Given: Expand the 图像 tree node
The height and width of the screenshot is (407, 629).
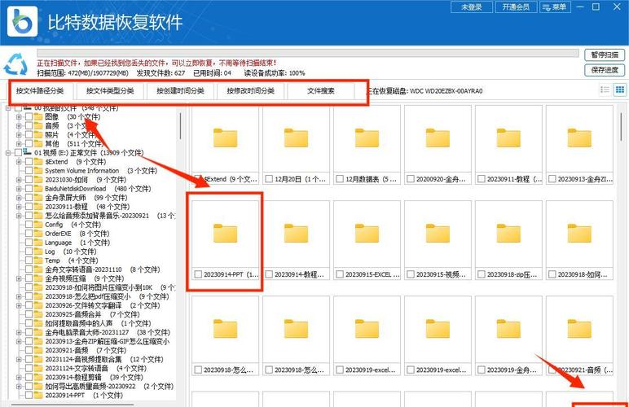Looking at the screenshot, I should click(x=19, y=116).
